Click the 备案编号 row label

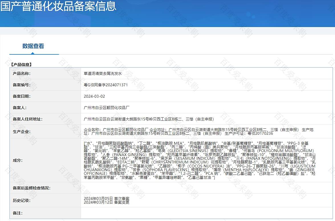coord(22,85)
